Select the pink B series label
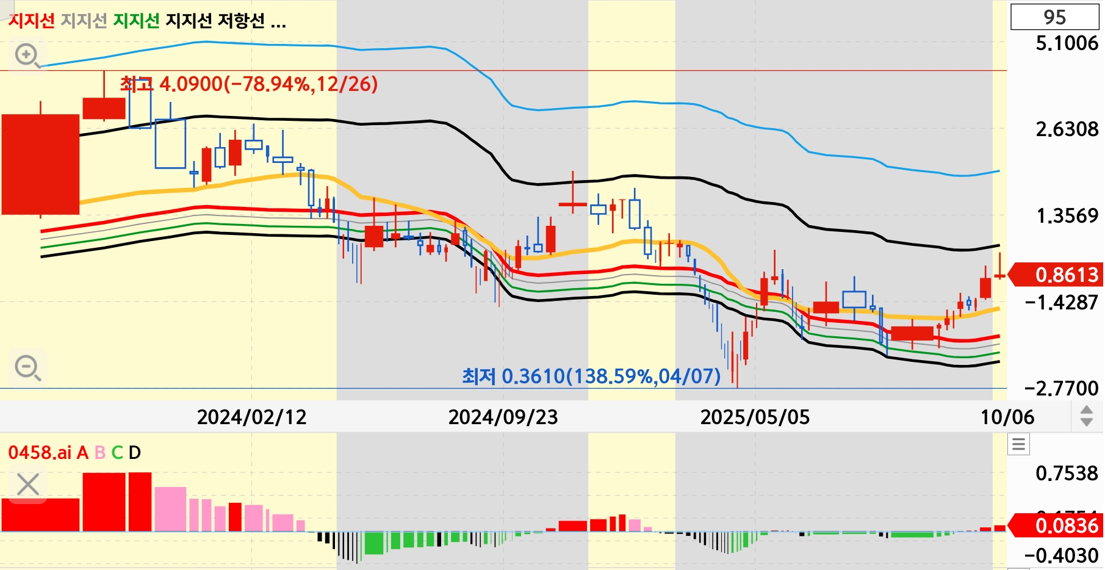 coord(100,452)
